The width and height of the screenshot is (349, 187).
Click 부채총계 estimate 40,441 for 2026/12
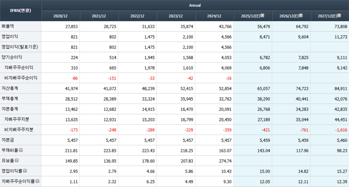coord(302,99)
